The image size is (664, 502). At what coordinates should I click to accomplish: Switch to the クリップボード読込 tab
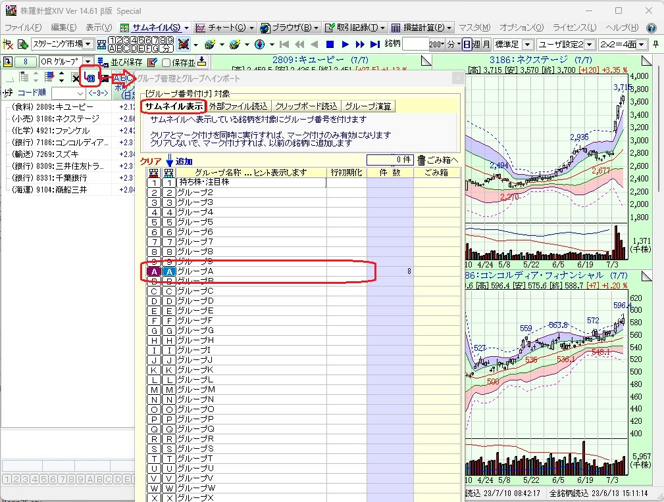(x=306, y=106)
